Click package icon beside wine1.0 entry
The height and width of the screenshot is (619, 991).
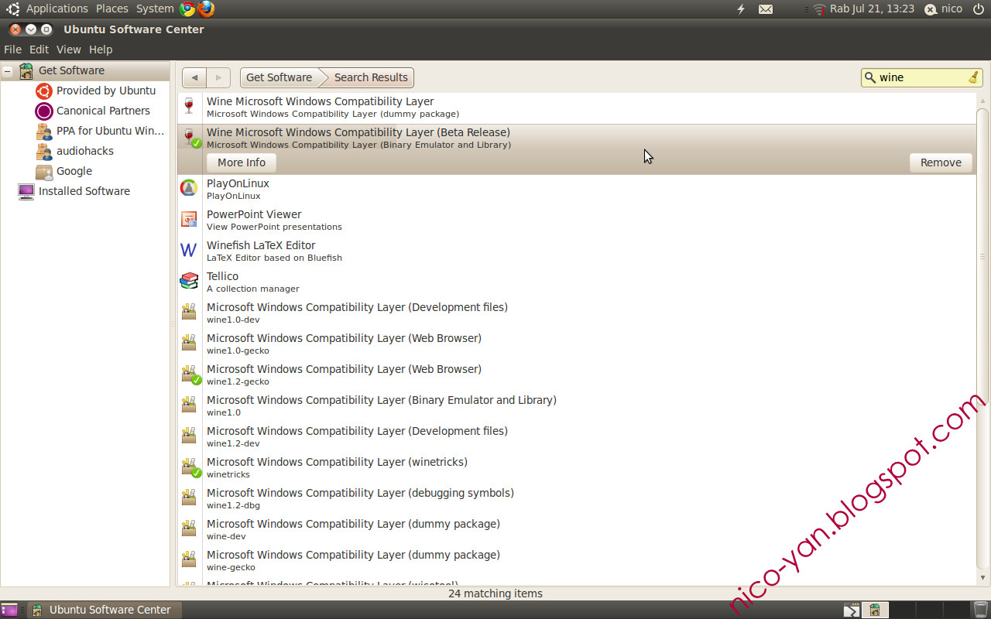189,405
